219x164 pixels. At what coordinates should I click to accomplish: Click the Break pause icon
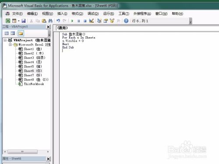click(x=79, y=21)
